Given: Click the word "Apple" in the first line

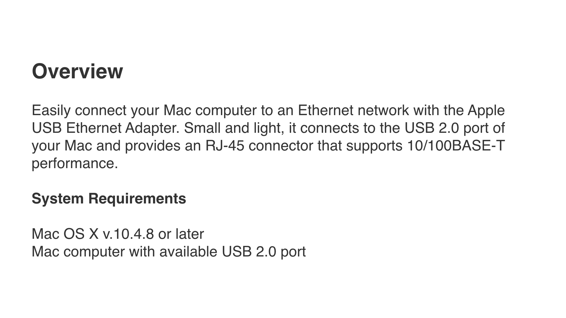Looking at the screenshot, I should 486,110.
